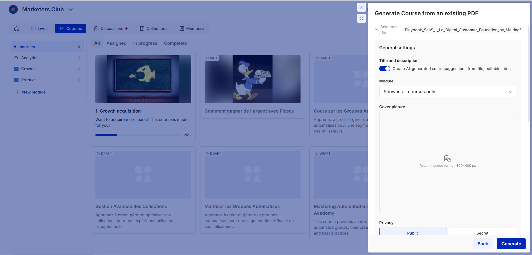Open the Module dropdown
Viewport: 532px width, 255px height.
(x=447, y=92)
